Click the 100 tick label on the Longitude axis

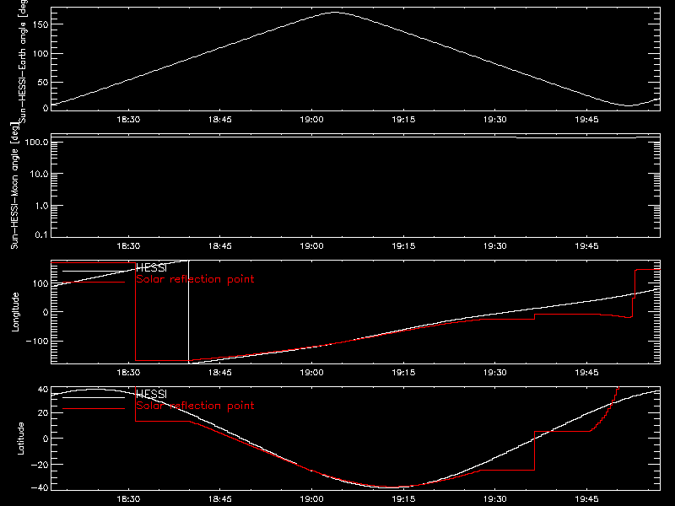(x=40, y=283)
